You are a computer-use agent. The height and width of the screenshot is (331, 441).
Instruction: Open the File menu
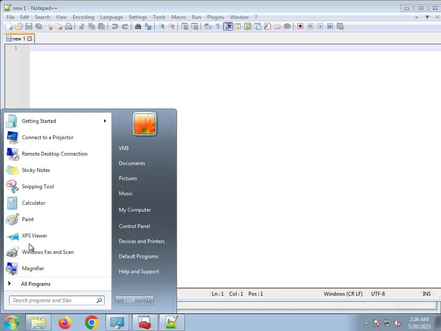[10, 17]
